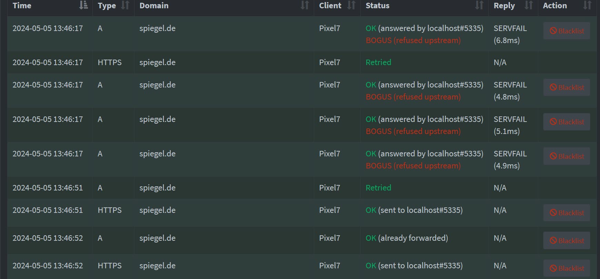Click the Status column sort icon

coord(479,5)
